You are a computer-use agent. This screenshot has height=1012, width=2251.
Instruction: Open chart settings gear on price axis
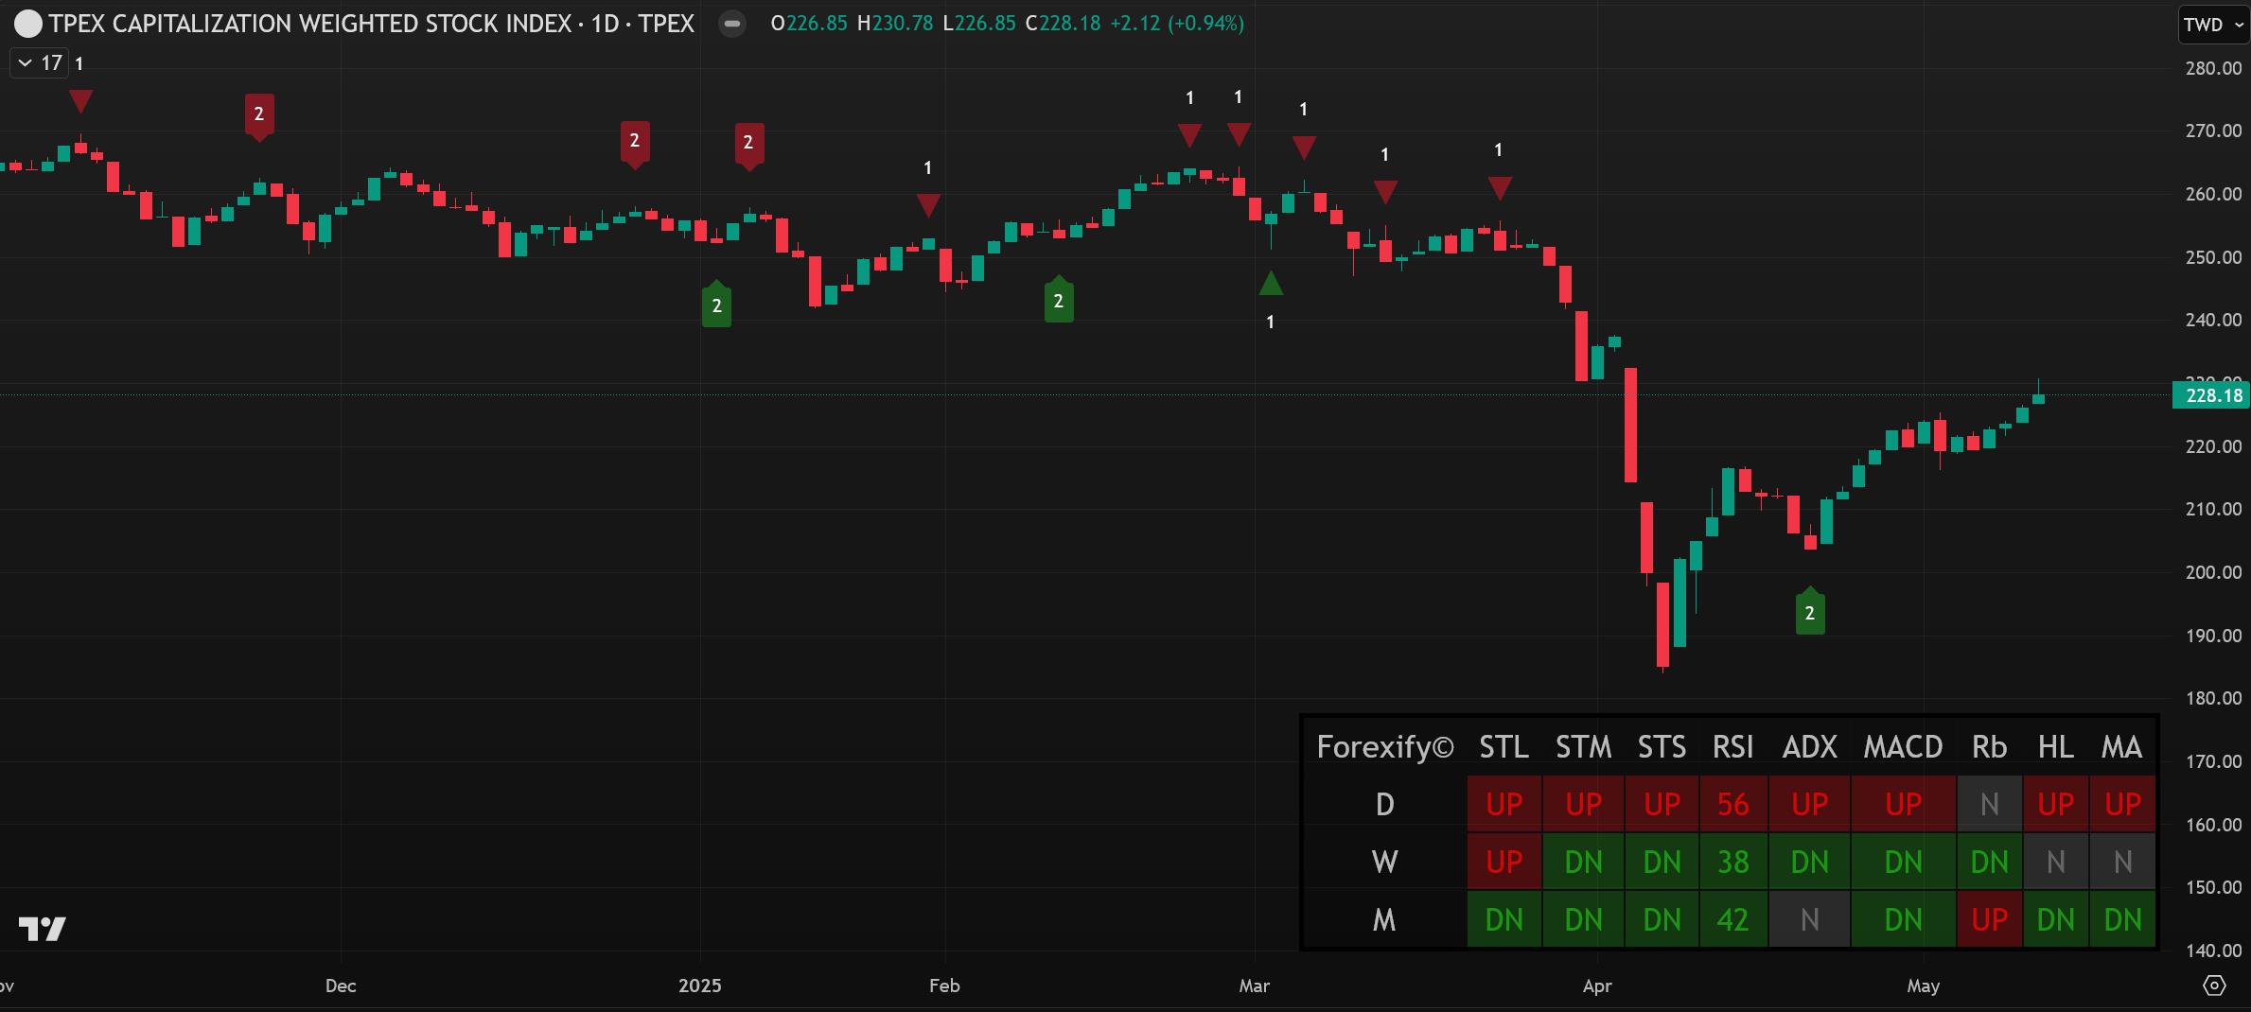(2214, 986)
